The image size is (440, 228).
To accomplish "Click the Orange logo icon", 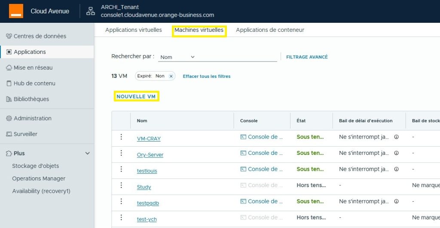I will coord(16,11).
